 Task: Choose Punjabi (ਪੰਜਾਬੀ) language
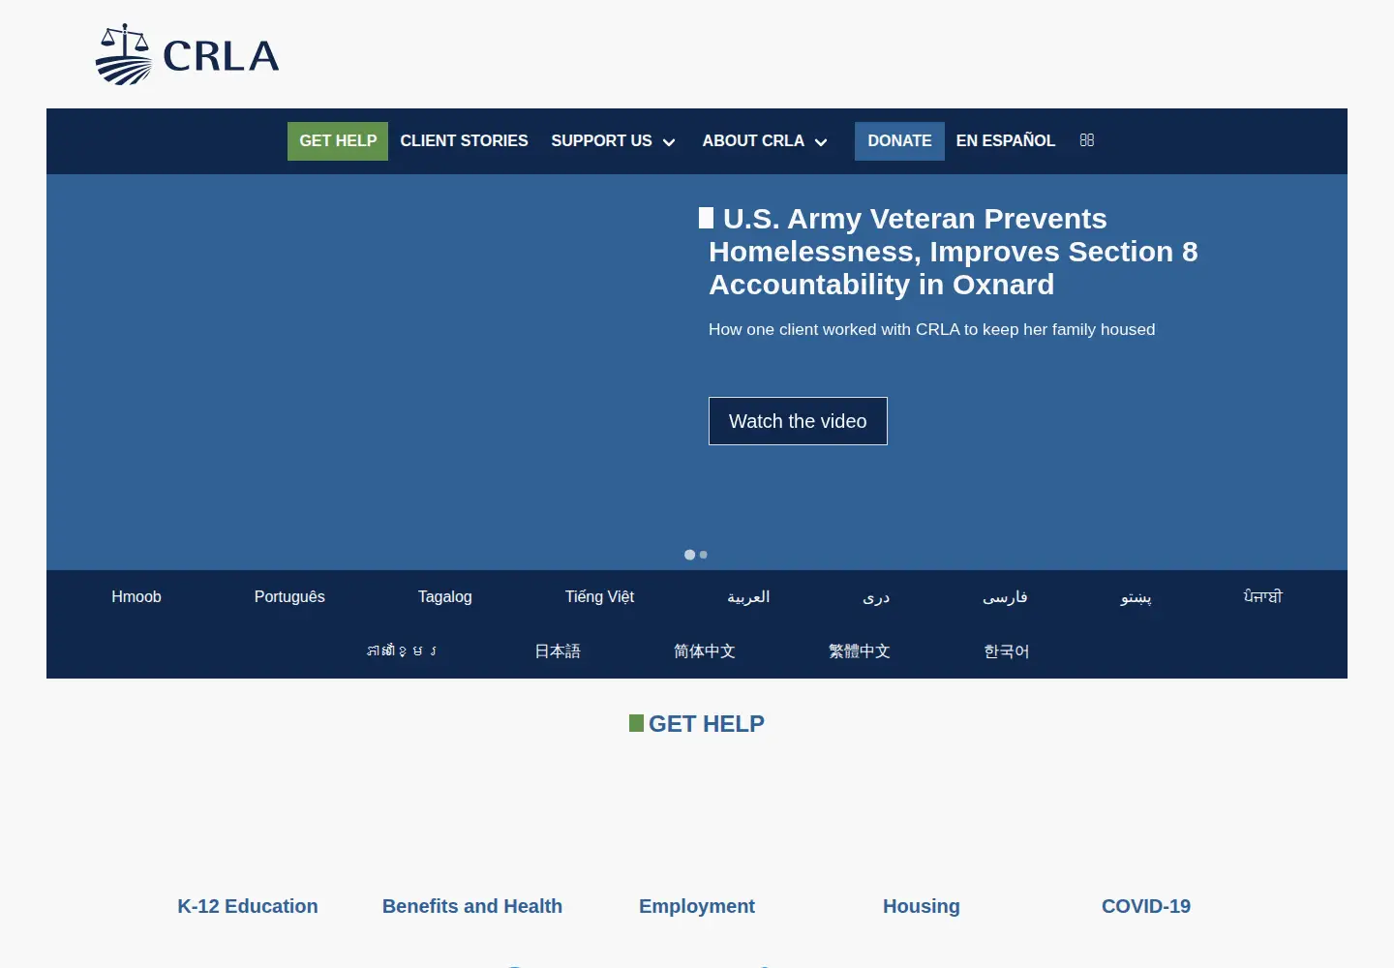tap(1263, 597)
